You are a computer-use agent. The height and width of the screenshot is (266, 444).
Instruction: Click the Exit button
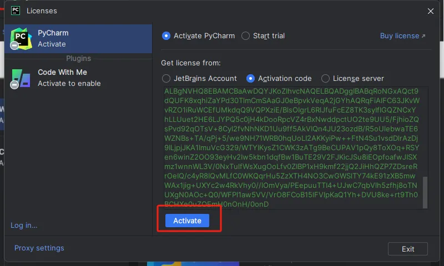pyautogui.click(x=407, y=249)
